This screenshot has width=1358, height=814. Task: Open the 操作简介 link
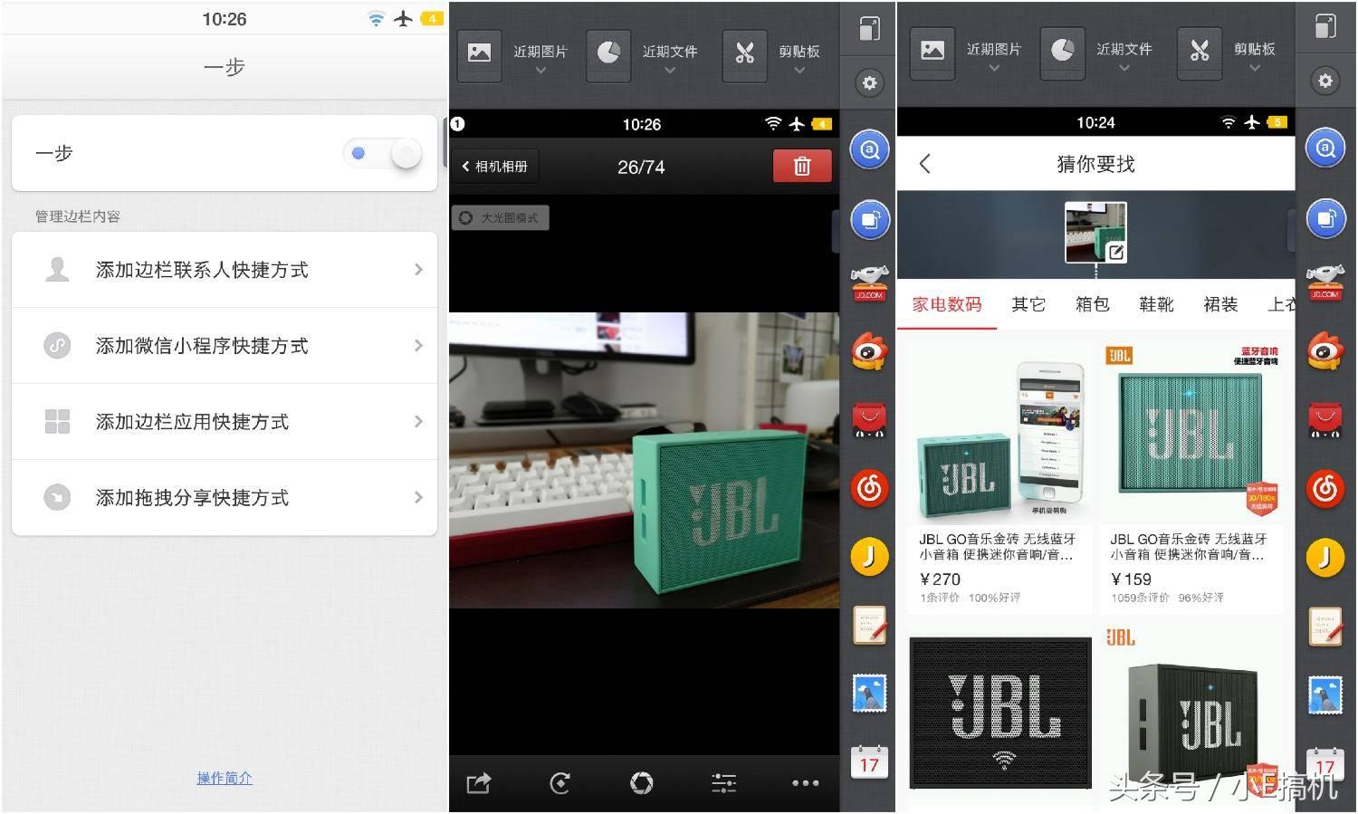pos(224,778)
